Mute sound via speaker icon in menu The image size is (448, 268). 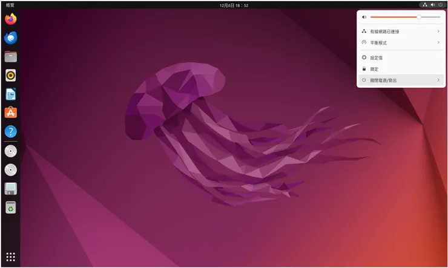click(x=364, y=18)
